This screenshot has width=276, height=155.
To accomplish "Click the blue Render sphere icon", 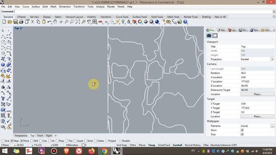I will click(x=157, y=22).
